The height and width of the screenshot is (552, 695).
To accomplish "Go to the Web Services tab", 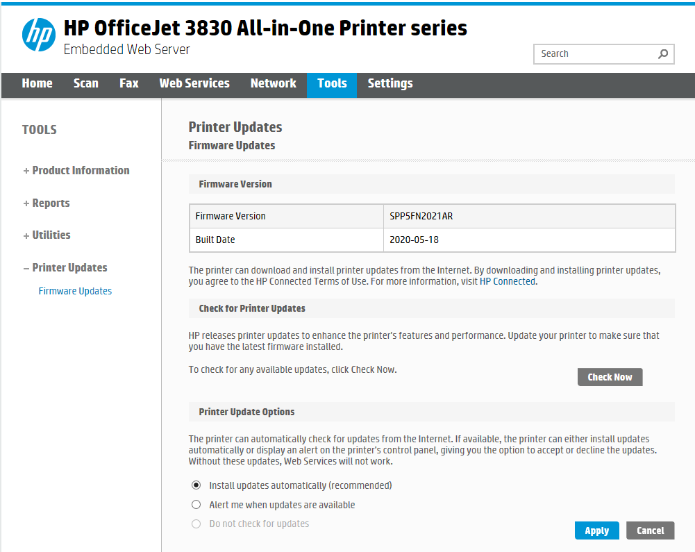I will [x=194, y=83].
